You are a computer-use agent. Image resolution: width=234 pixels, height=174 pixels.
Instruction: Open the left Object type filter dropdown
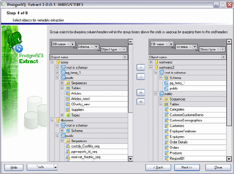pos(124,49)
